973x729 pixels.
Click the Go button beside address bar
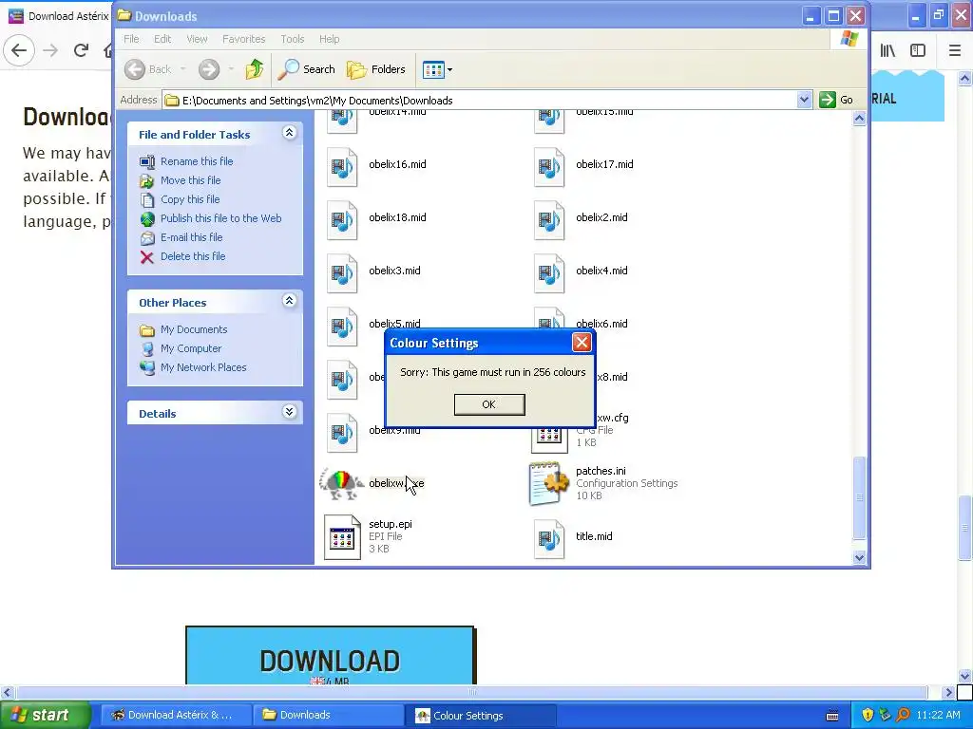836,100
